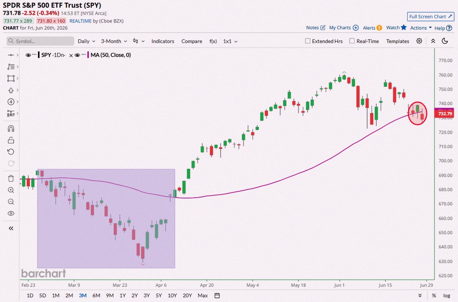The height and width of the screenshot is (302, 458).
Task: Toggle SPY series visibility eye
Action: tap(28, 55)
